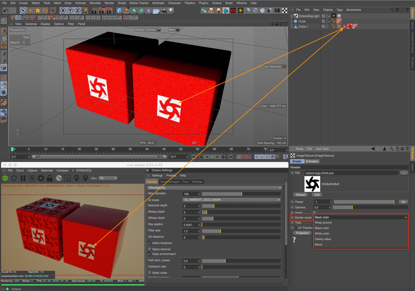Open the Octane menu in the menu bar
This screenshot has height=291, width=415.
217,3
